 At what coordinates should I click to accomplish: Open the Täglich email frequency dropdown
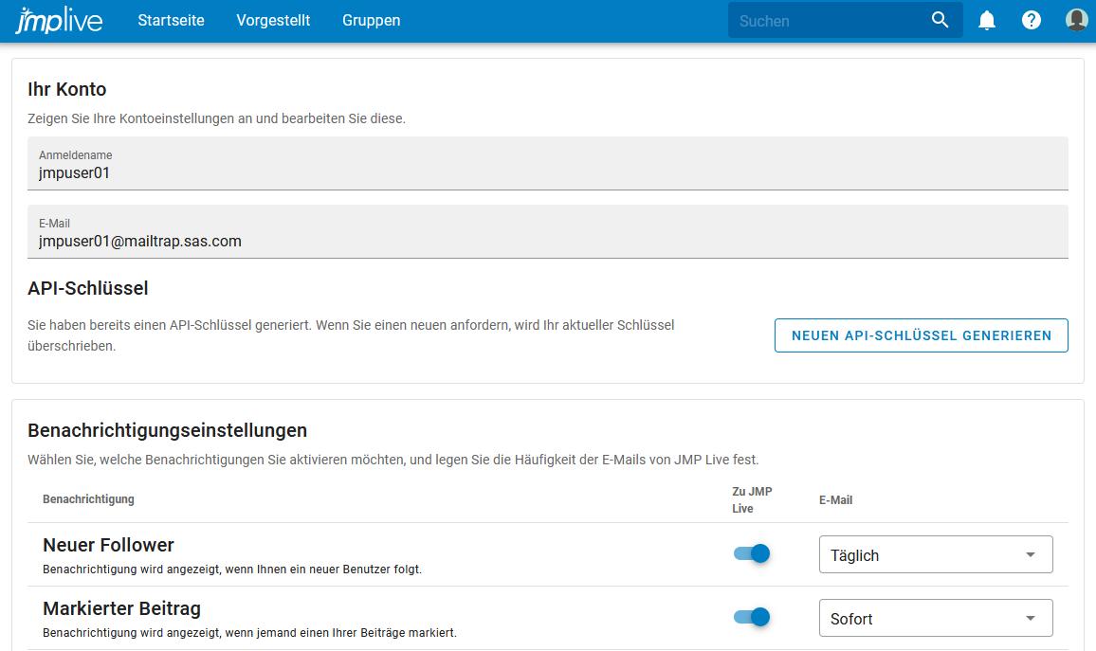(935, 554)
